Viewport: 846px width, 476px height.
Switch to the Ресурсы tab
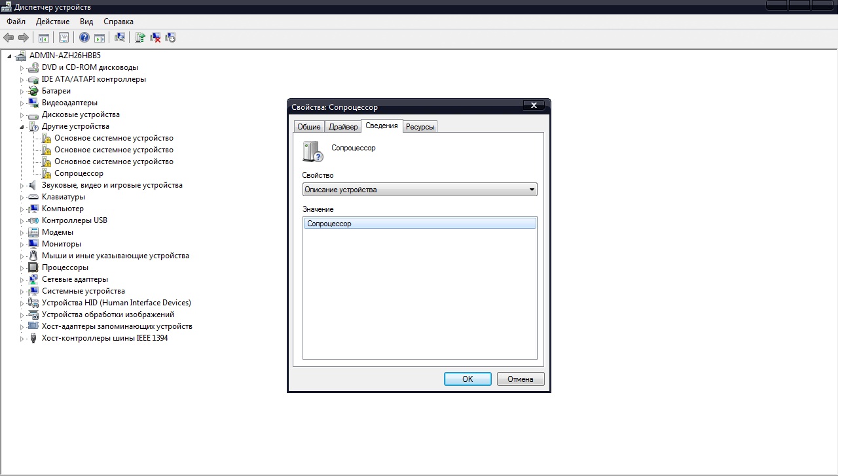click(420, 127)
